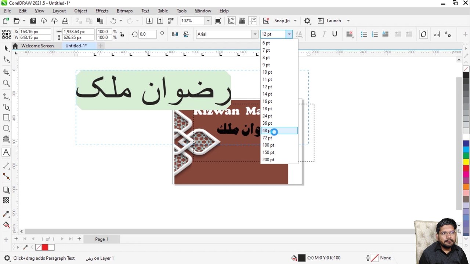Select the Ellipse tool

click(x=6, y=128)
